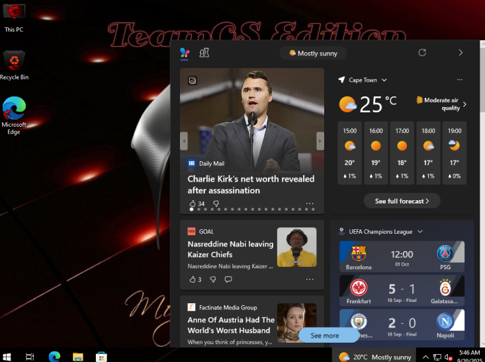485x362 pixels.
Task: Show next headline in the carousel
Action: coord(320,141)
